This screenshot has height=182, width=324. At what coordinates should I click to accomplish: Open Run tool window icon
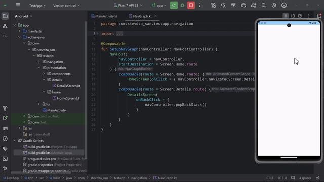click(x=5, y=118)
